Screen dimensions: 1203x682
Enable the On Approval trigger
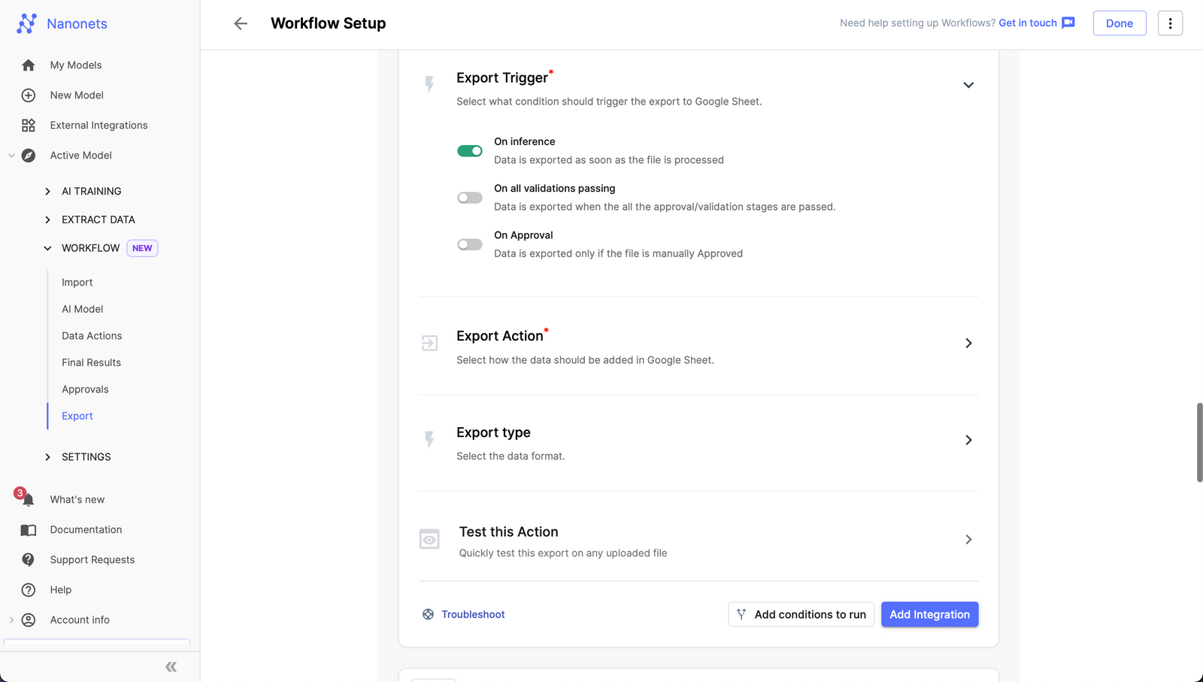click(x=469, y=244)
